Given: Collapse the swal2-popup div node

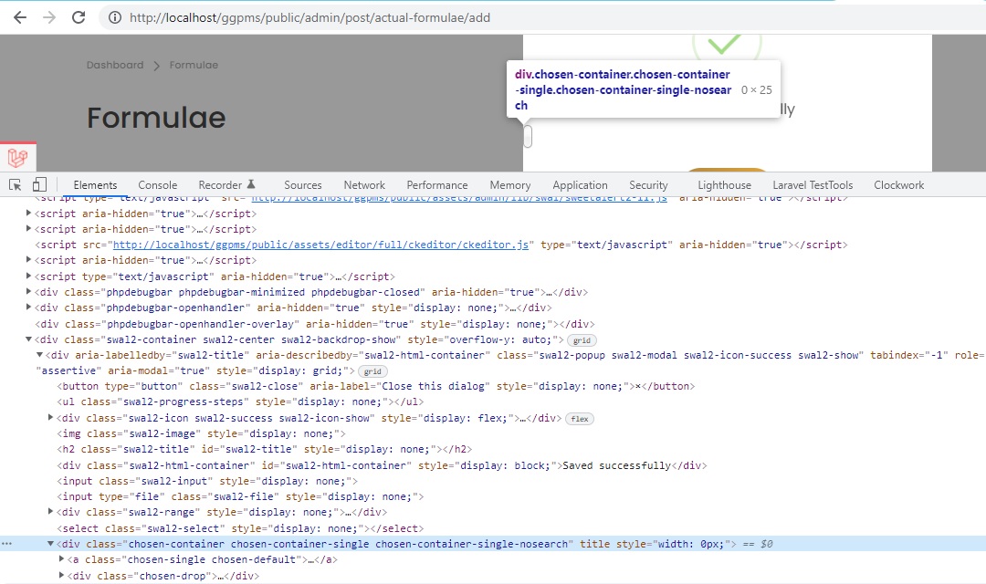Looking at the screenshot, I should (x=39, y=355).
